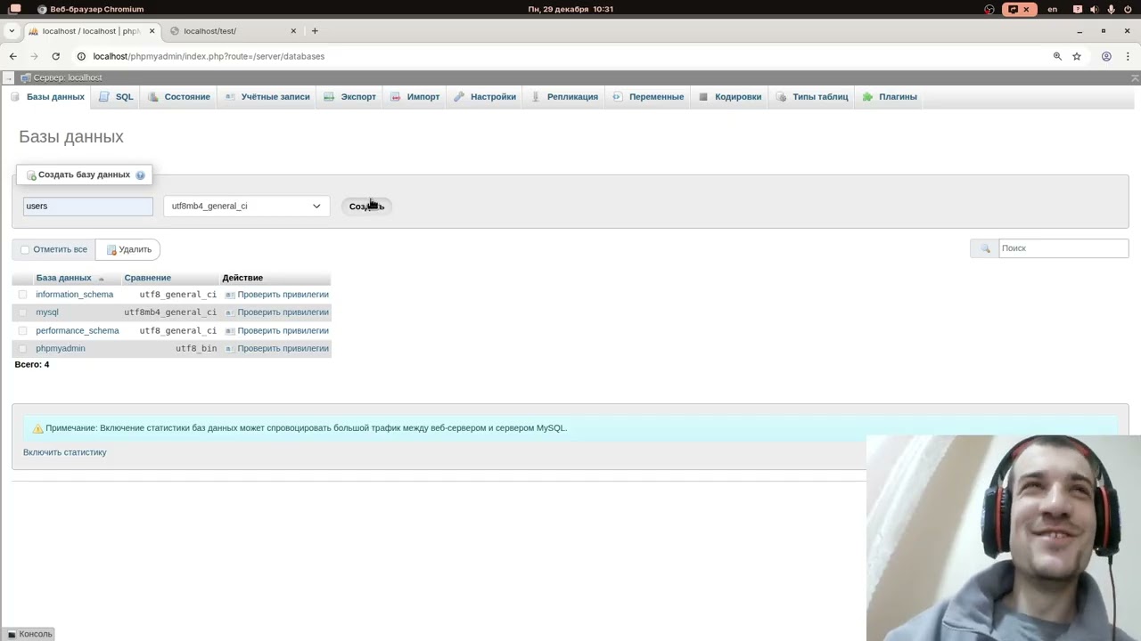This screenshot has height=641, width=1141.
Task: Open the Chromium three-dot menu
Action: tap(1128, 56)
